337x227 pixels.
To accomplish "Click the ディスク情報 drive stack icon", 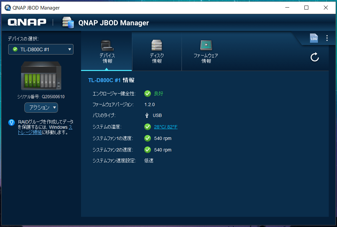I will [157, 45].
